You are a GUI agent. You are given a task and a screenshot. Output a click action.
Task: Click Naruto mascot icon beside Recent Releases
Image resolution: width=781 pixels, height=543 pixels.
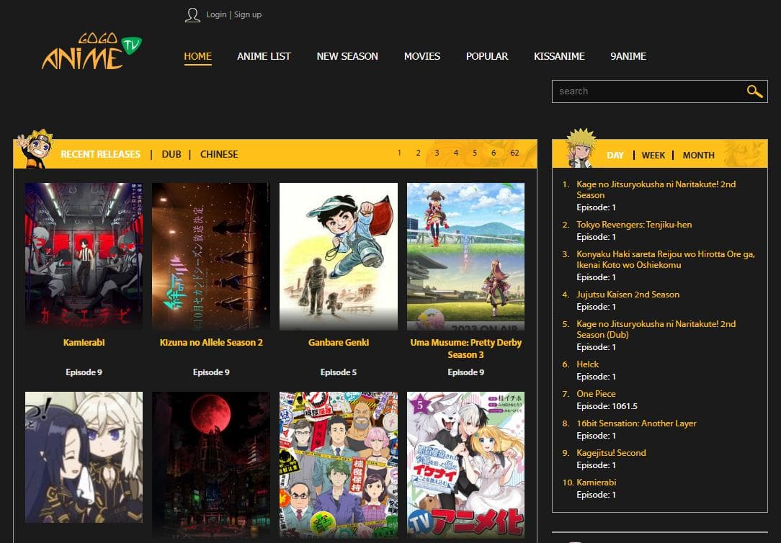click(x=33, y=150)
